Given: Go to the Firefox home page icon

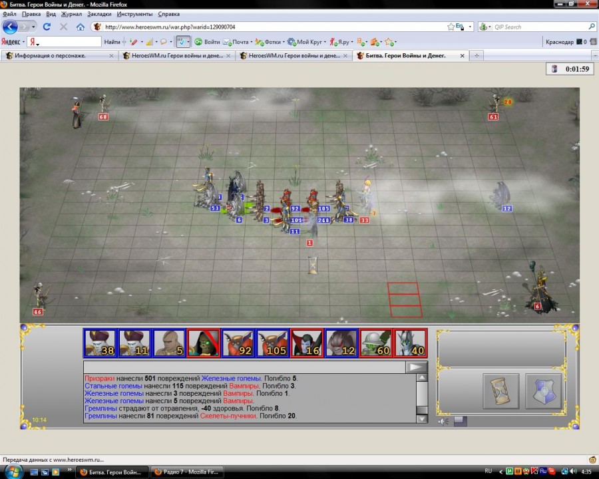Looking at the screenshot, I should (x=81, y=27).
